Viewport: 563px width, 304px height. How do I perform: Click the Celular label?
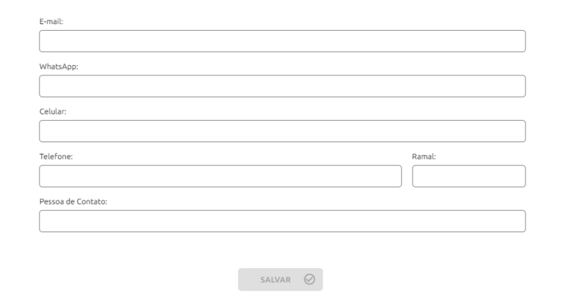coord(53,111)
